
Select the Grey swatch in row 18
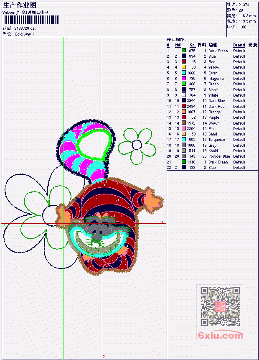(184, 145)
